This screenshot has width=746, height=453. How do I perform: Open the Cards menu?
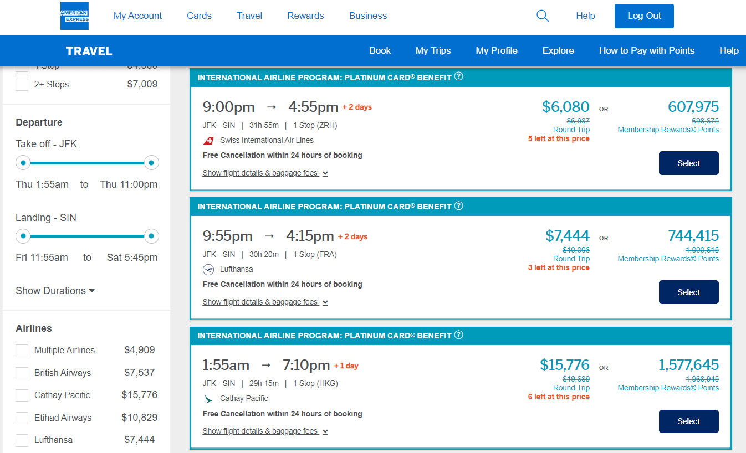199,16
